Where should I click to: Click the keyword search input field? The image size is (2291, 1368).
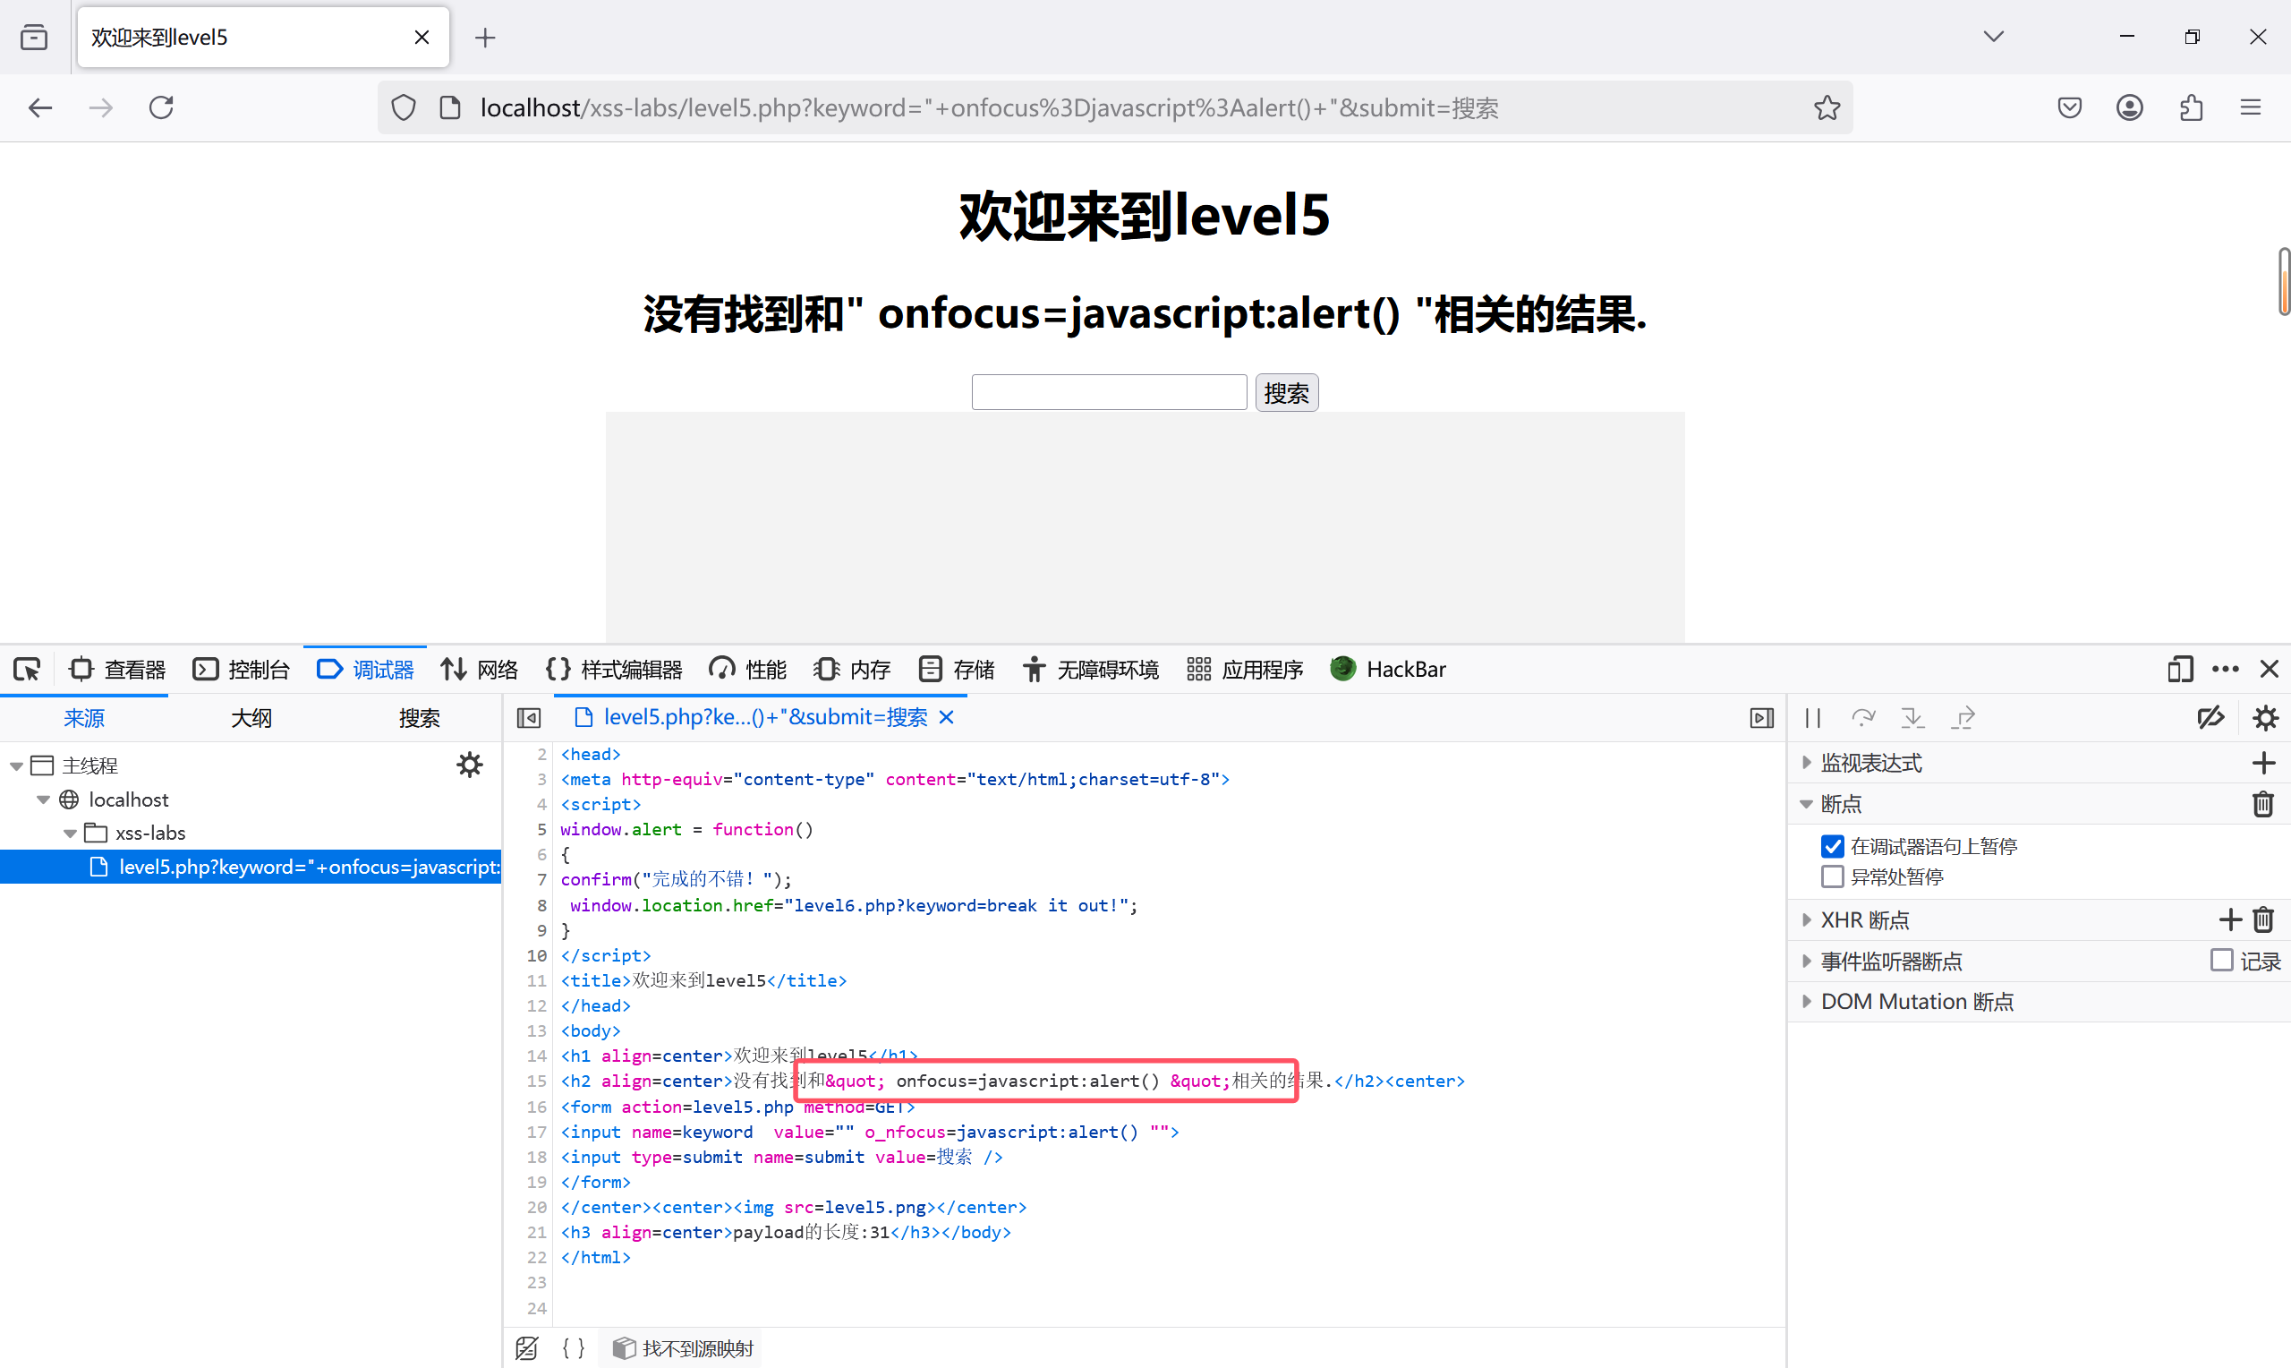(x=1108, y=393)
